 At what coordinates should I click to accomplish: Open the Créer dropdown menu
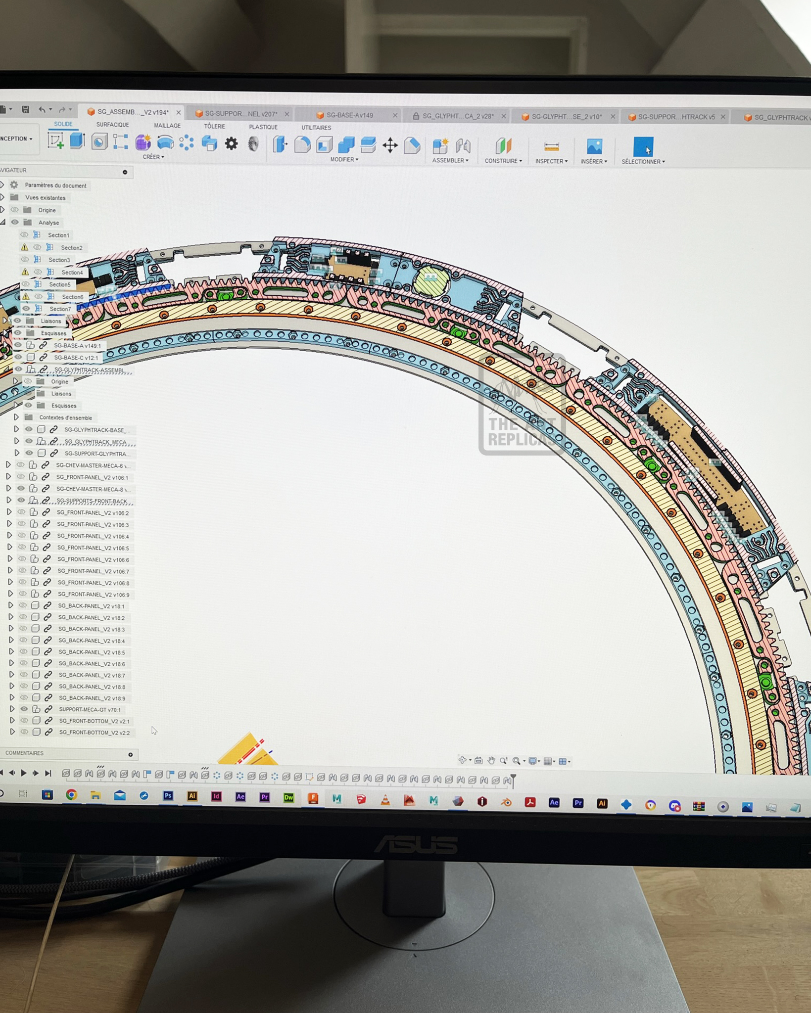[x=153, y=157]
